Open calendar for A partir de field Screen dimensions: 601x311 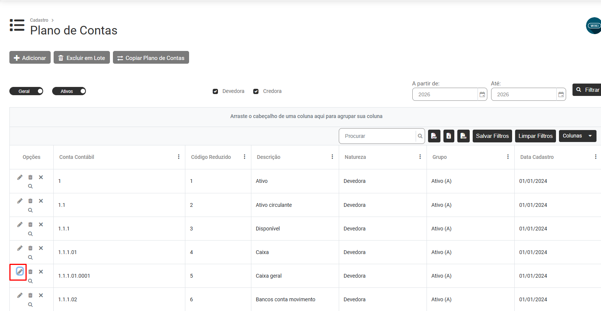point(482,94)
